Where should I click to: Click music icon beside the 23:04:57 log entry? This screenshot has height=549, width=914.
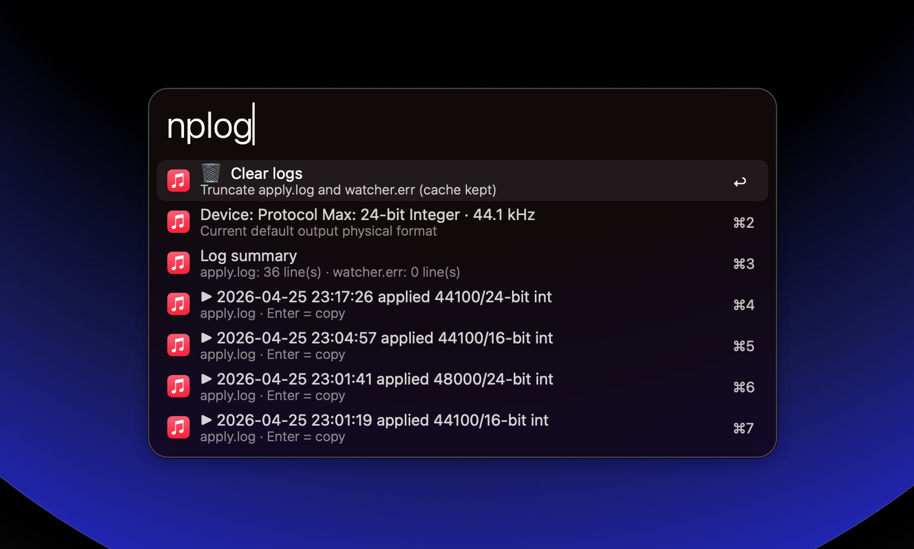pos(178,345)
